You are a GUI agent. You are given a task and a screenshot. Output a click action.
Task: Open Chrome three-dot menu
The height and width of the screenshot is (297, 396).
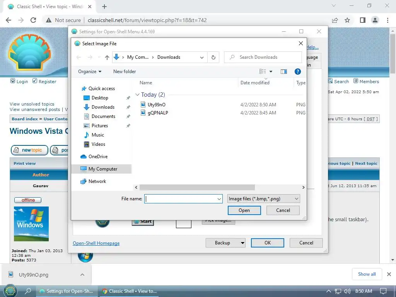[x=387, y=20]
